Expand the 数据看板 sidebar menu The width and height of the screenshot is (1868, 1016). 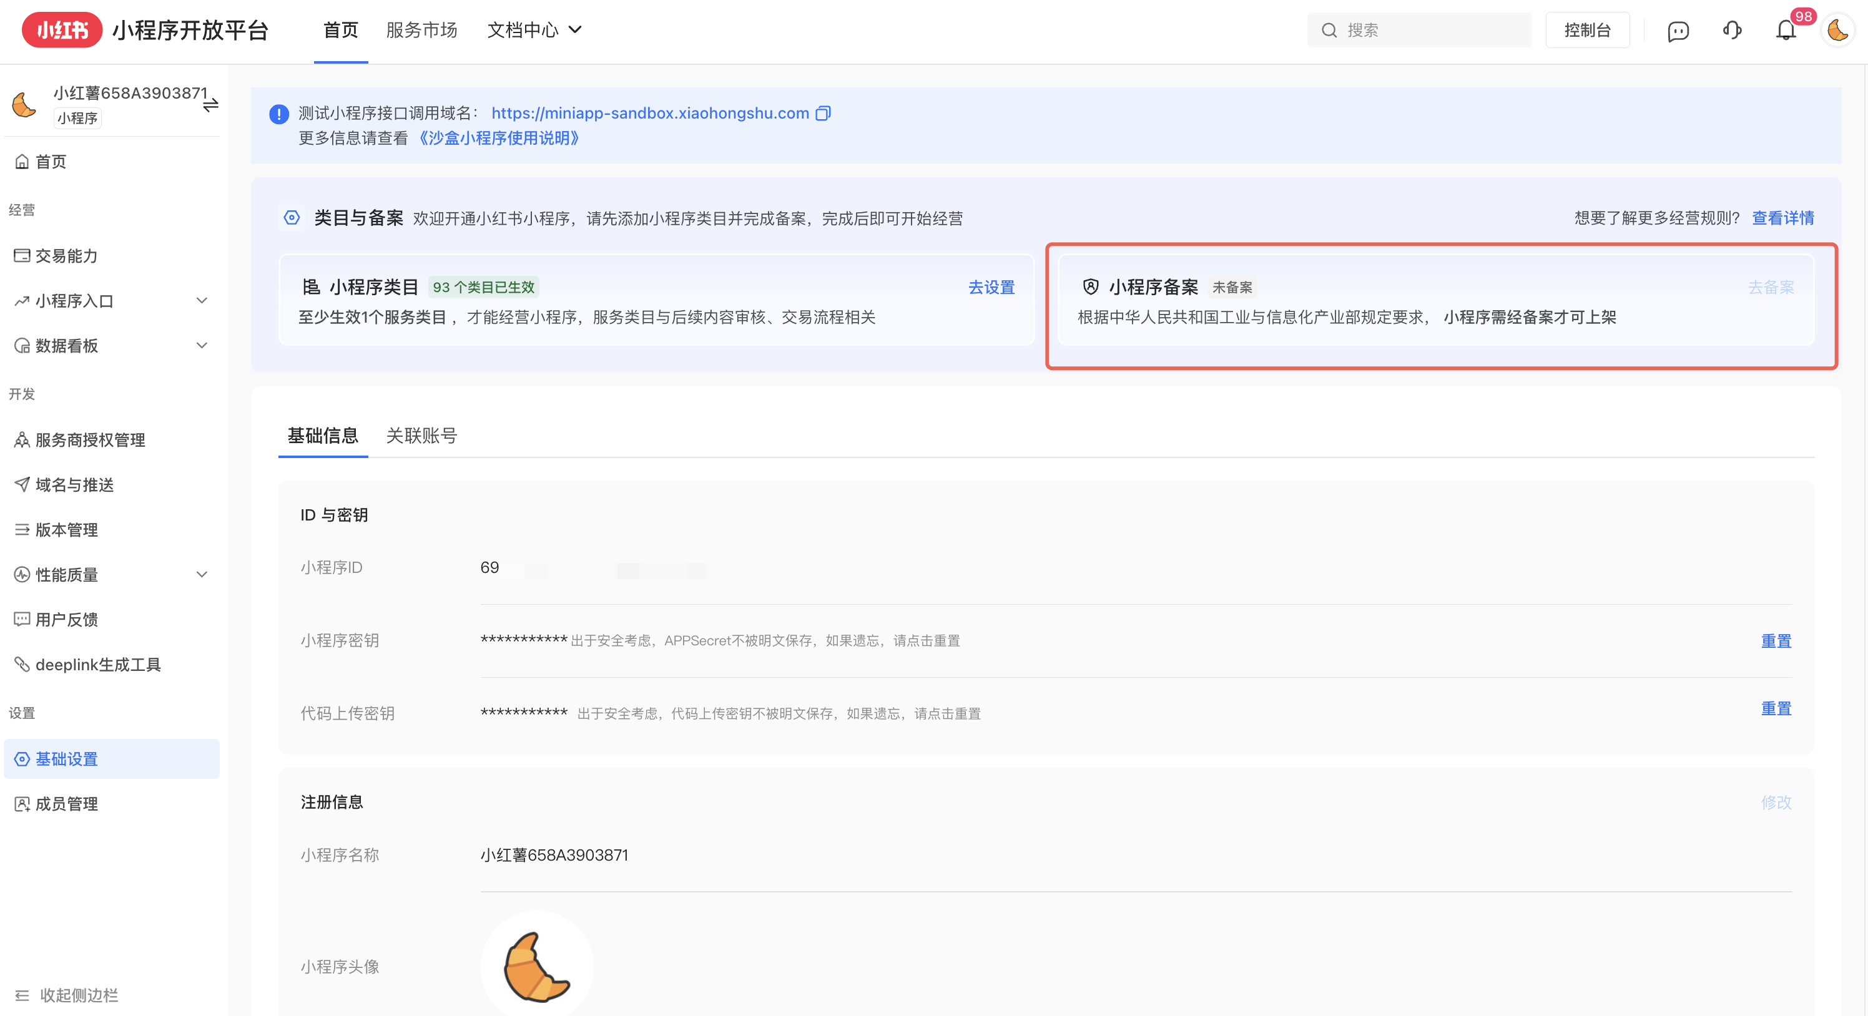coord(202,346)
